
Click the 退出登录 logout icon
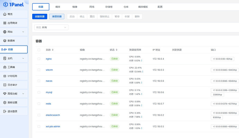[5, 111]
